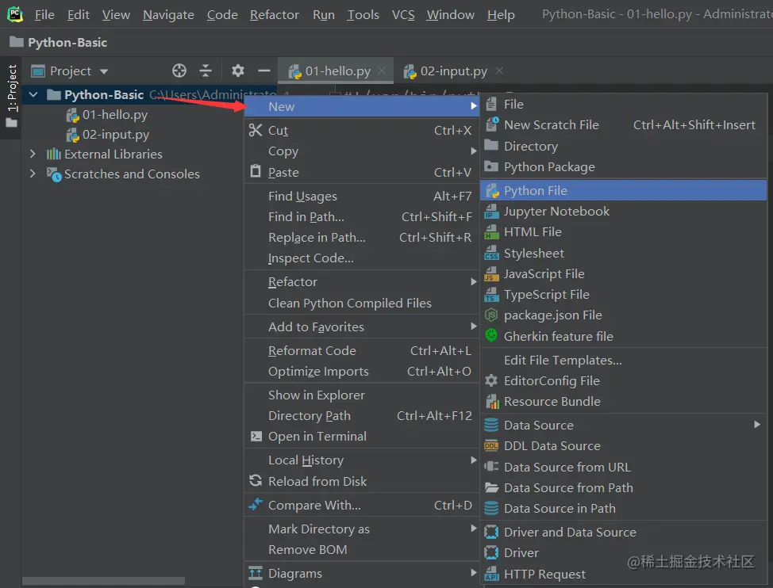Click the clipboard icon beside Paste

coord(256,171)
